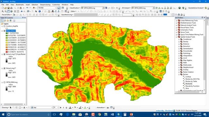Toggle visibility of location_shapfile layer
The image size is (209, 117).
pyautogui.click(x=5, y=26)
